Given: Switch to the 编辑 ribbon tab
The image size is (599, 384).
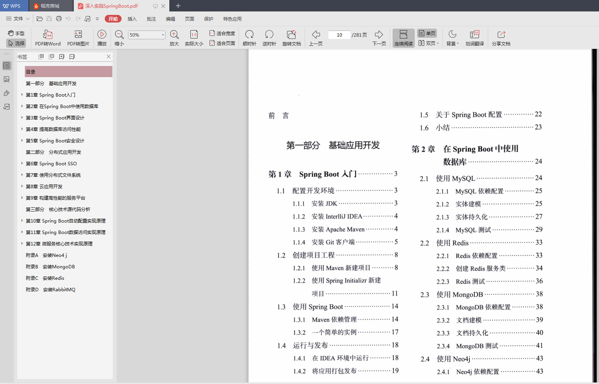Looking at the screenshot, I should point(170,19).
